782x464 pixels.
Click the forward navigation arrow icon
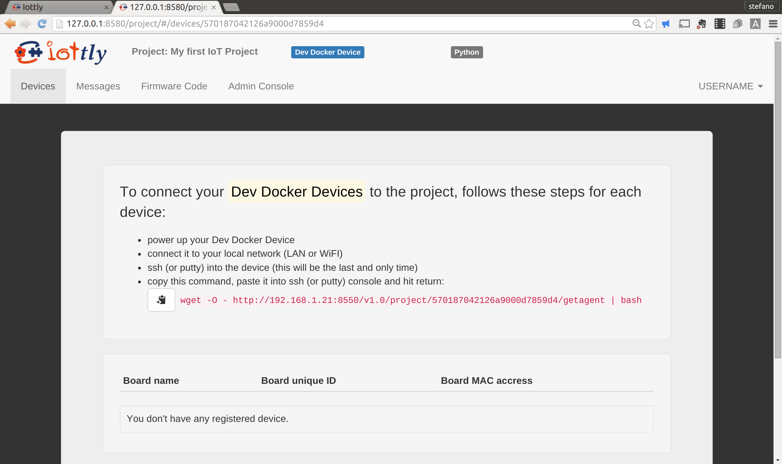[x=25, y=23]
